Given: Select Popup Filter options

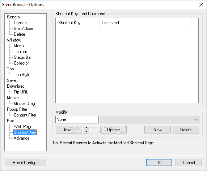Looking at the screenshot, I should click(x=17, y=109).
